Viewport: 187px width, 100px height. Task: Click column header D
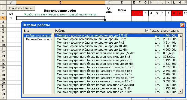click(122, 2)
